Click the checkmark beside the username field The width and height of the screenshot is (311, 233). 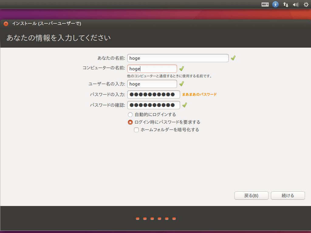(182, 84)
